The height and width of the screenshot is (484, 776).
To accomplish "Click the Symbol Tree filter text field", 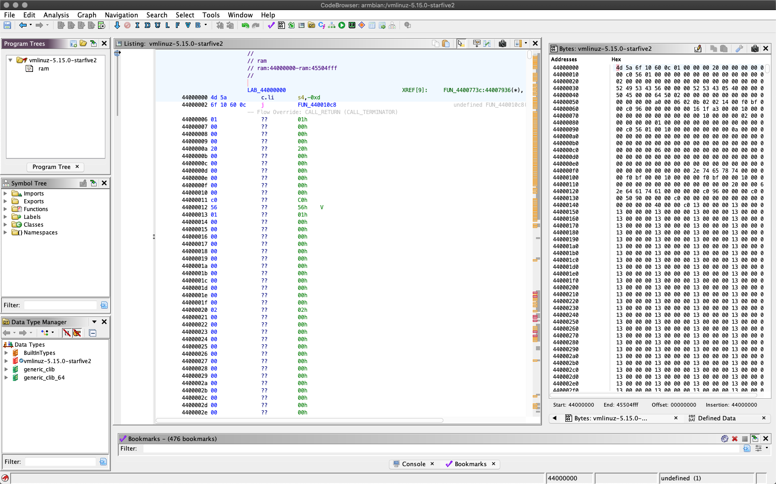I will (60, 305).
